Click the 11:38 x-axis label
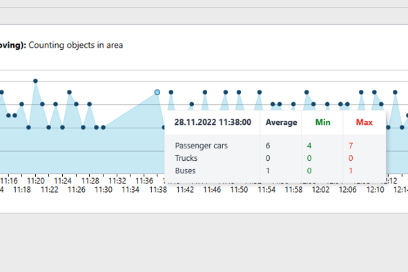The width and height of the screenshot is (408, 272). (158, 189)
